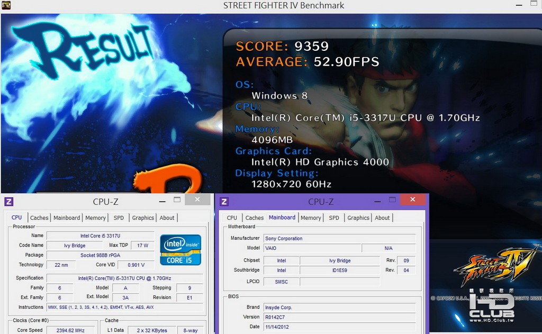The image size is (542, 334).
Task: Minimize the left CPU-Z window
Action: pyautogui.click(x=162, y=201)
